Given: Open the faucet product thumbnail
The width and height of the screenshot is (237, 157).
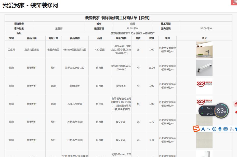Looking at the screenshot, I should tap(204, 50).
